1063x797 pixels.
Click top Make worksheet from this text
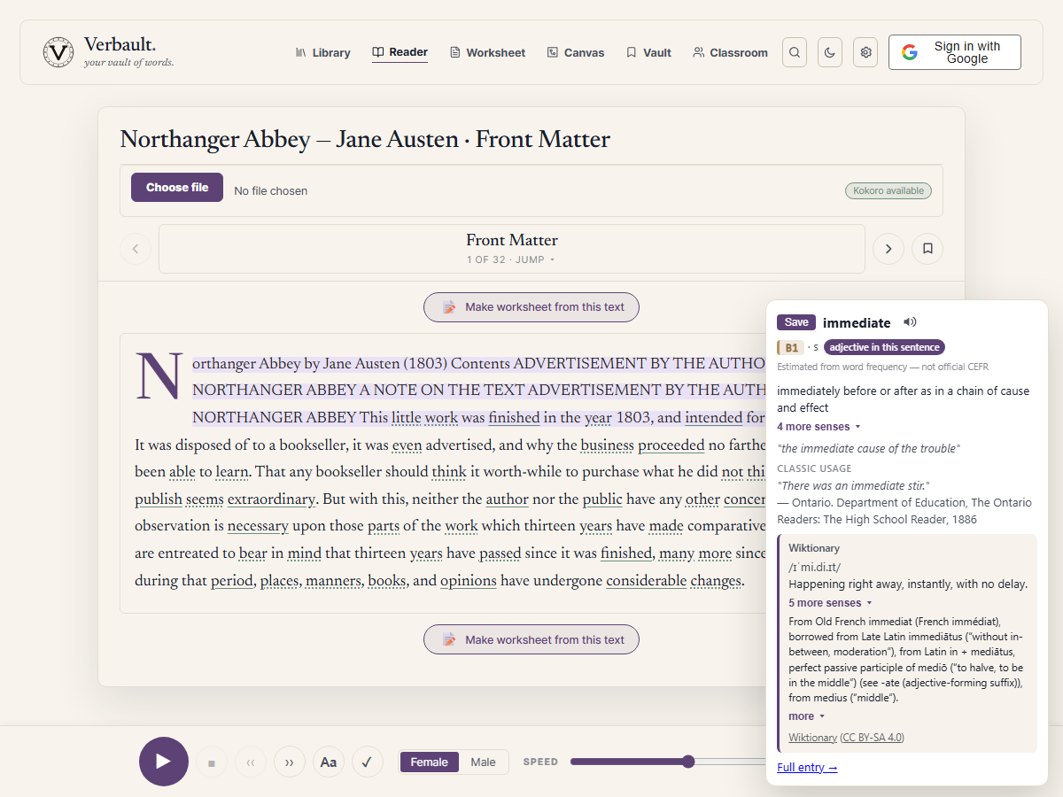531,306
